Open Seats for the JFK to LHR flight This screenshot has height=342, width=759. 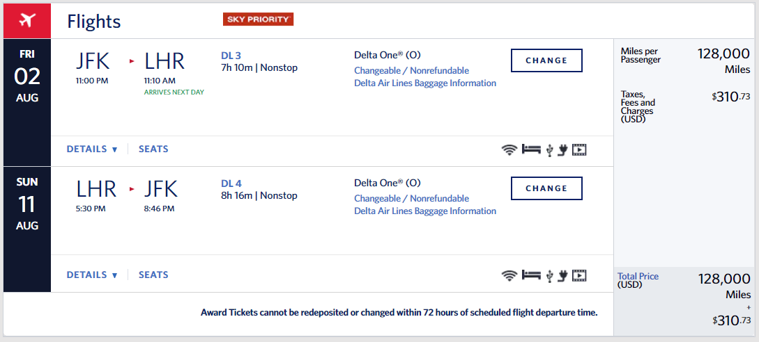(153, 149)
